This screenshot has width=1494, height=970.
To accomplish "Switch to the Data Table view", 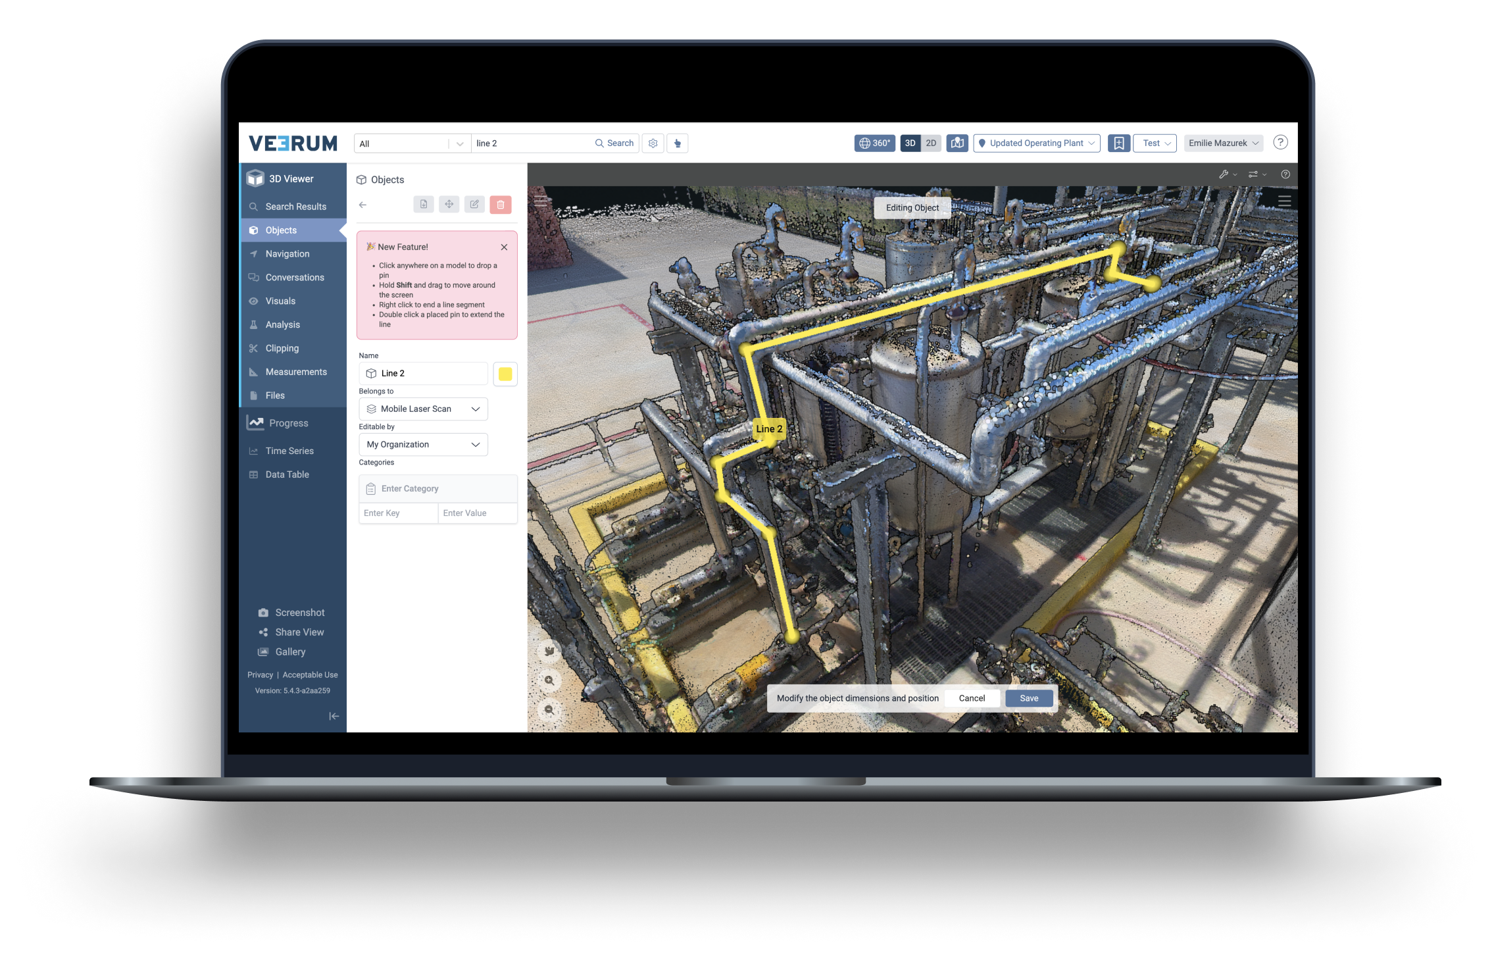I will pos(287,474).
